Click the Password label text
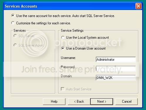 click(68, 67)
